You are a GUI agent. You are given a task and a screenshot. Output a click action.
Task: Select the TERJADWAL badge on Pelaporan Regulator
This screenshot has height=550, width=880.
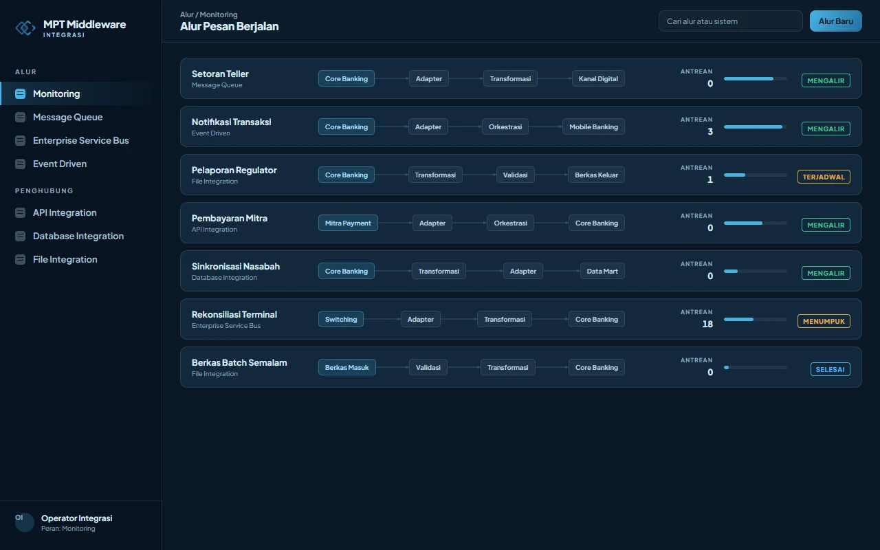[x=824, y=177]
